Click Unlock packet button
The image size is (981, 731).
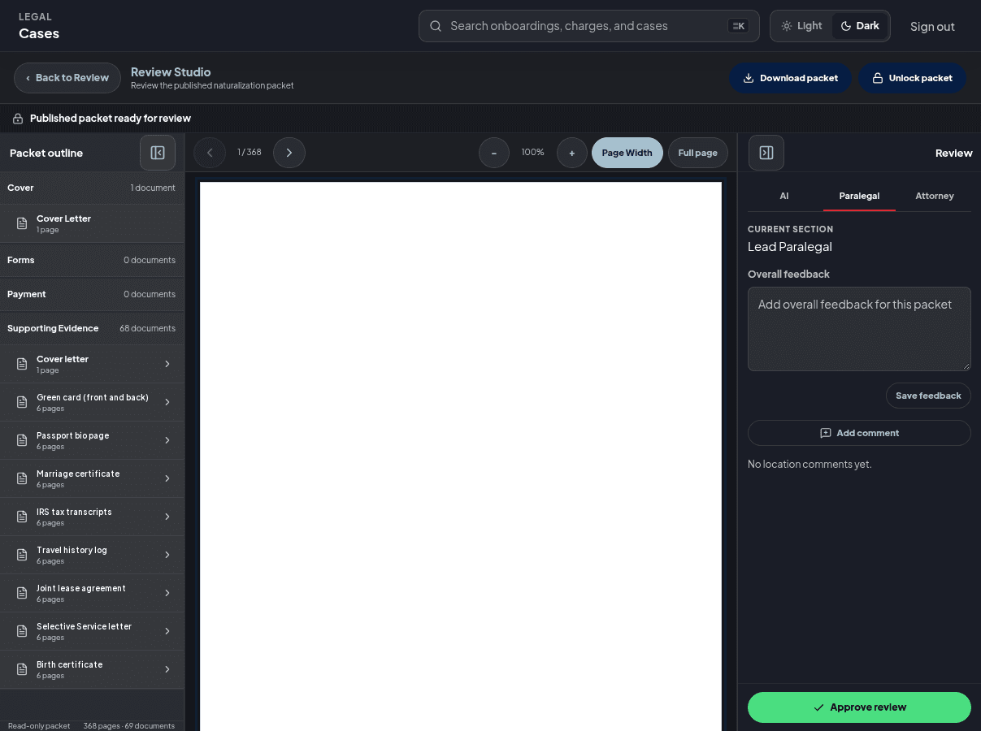coord(912,78)
